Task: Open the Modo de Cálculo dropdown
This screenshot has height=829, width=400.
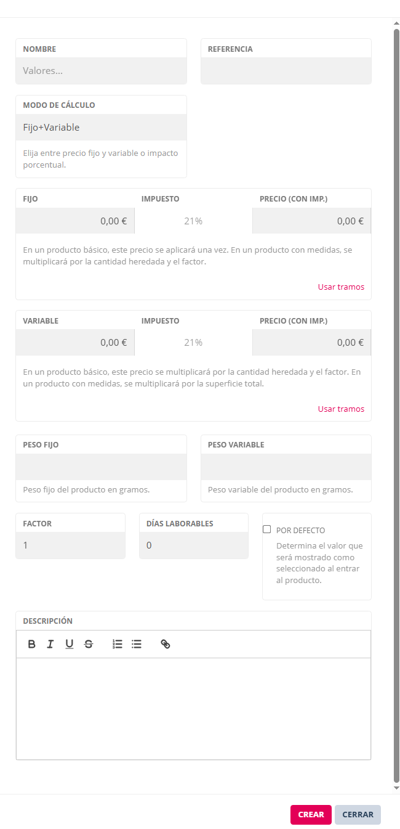Action: pos(101,128)
